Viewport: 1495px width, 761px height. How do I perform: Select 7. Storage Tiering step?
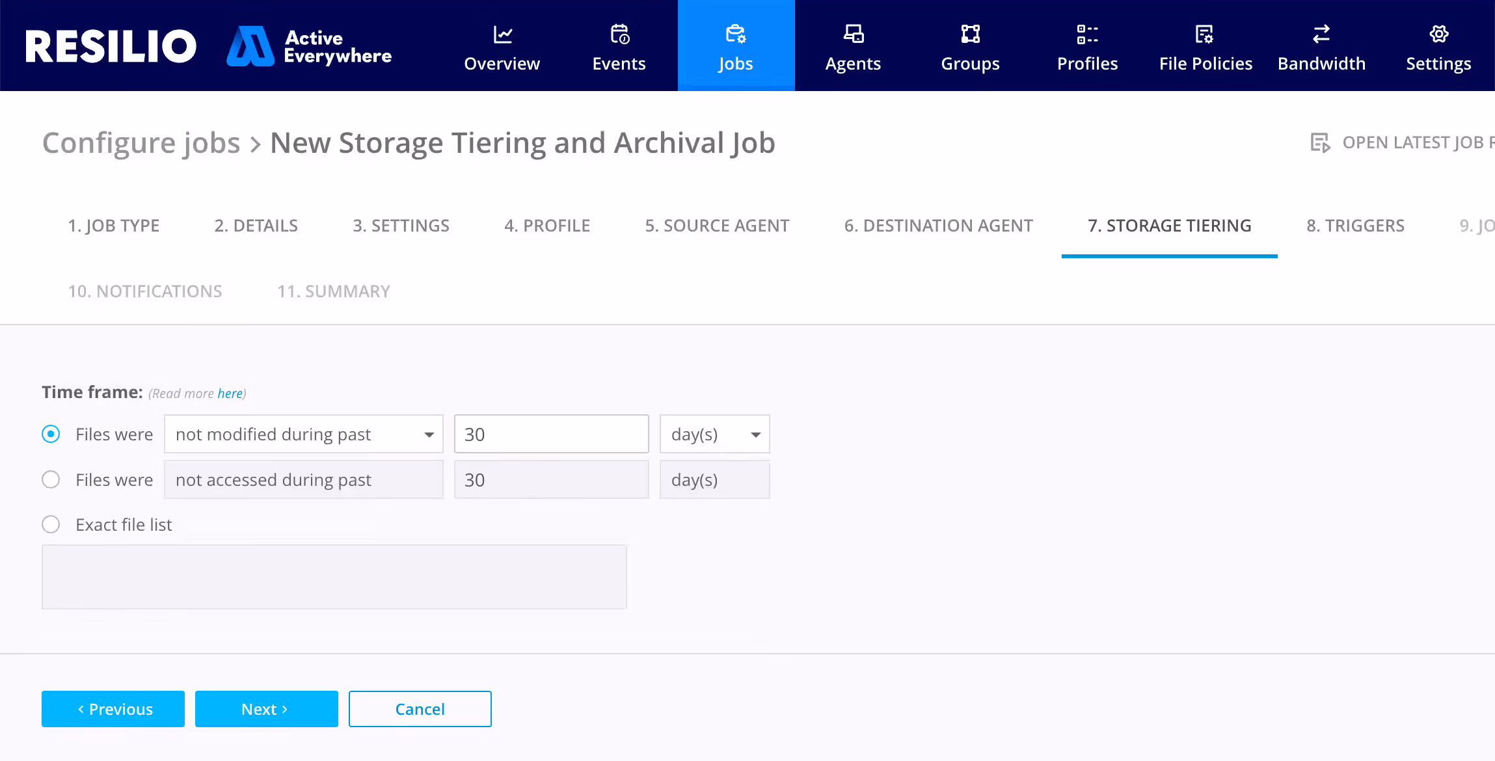(x=1170, y=226)
